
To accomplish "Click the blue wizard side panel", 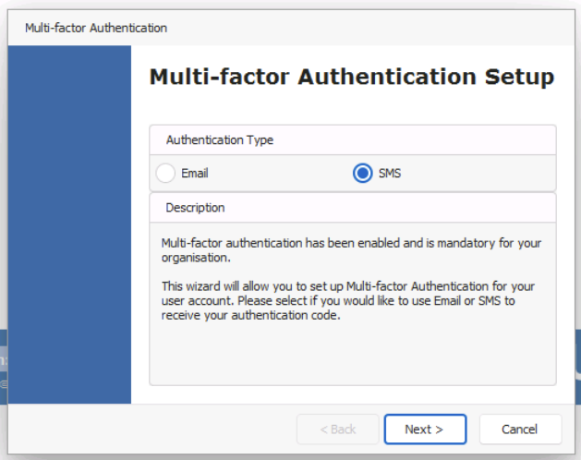I will point(69,224).
